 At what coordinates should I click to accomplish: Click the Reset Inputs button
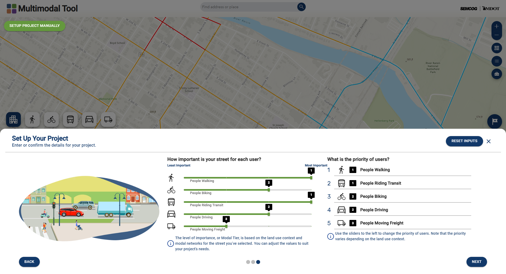pyautogui.click(x=464, y=141)
